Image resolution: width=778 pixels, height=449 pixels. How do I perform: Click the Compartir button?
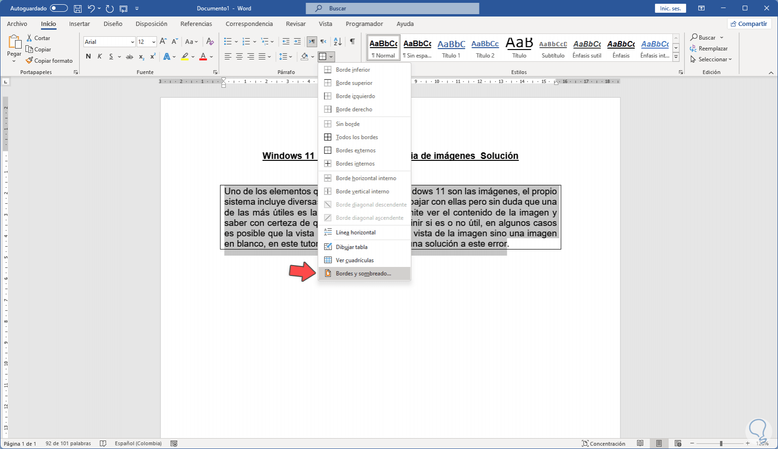[749, 24]
